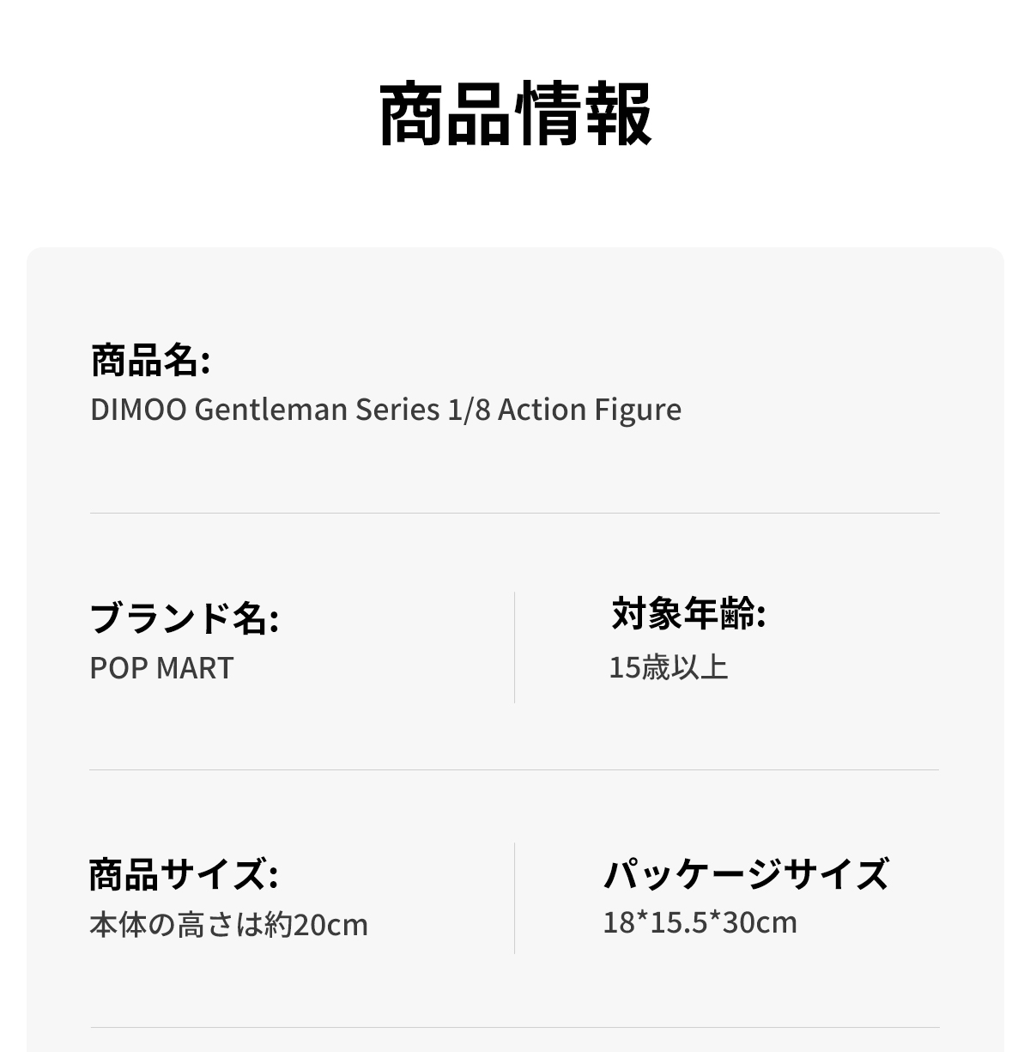Click the パッケージサイズ label
Viewport: 1030px width, 1052px height.
pos(745,874)
